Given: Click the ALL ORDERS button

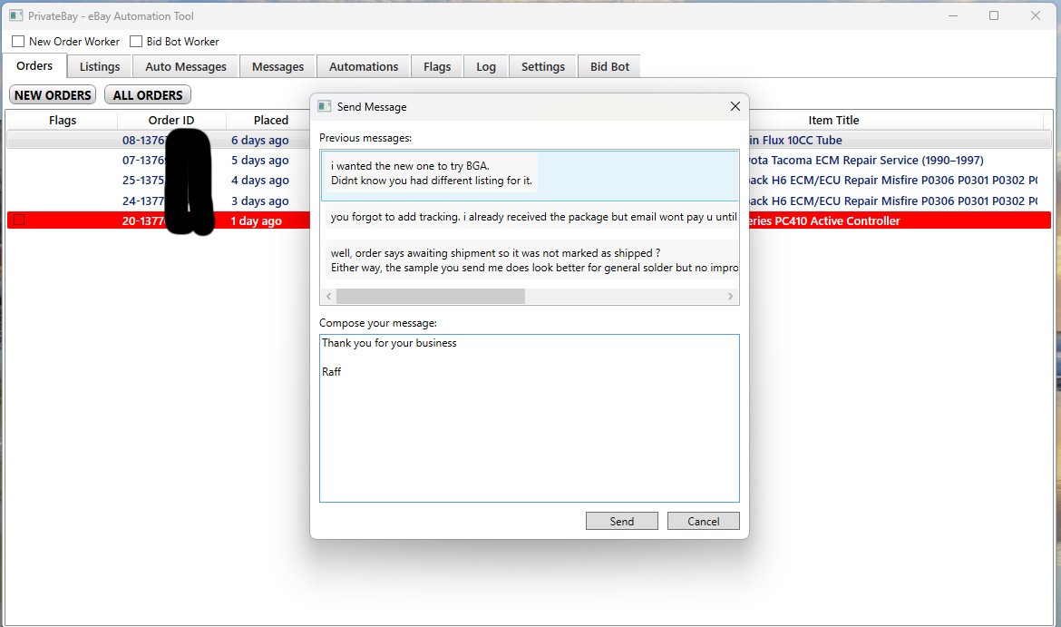Looking at the screenshot, I should click(147, 94).
